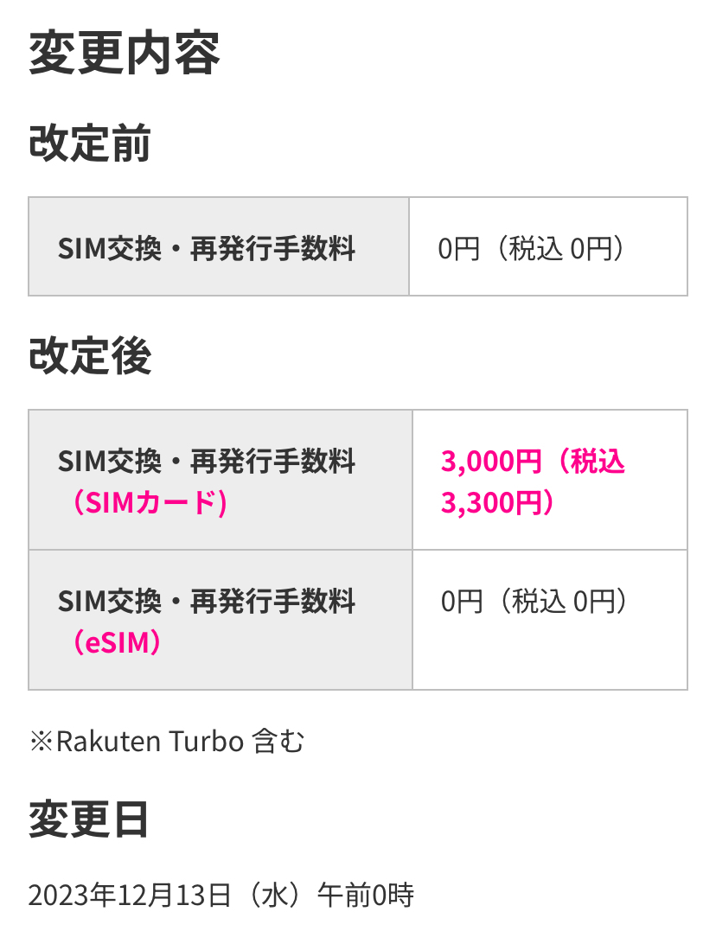Click the Rakuten Turbo text in the footnote
Screen dimensions: 716x950
[149, 741]
